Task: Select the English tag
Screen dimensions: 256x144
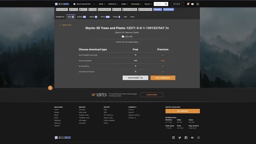Action: pos(83,10)
